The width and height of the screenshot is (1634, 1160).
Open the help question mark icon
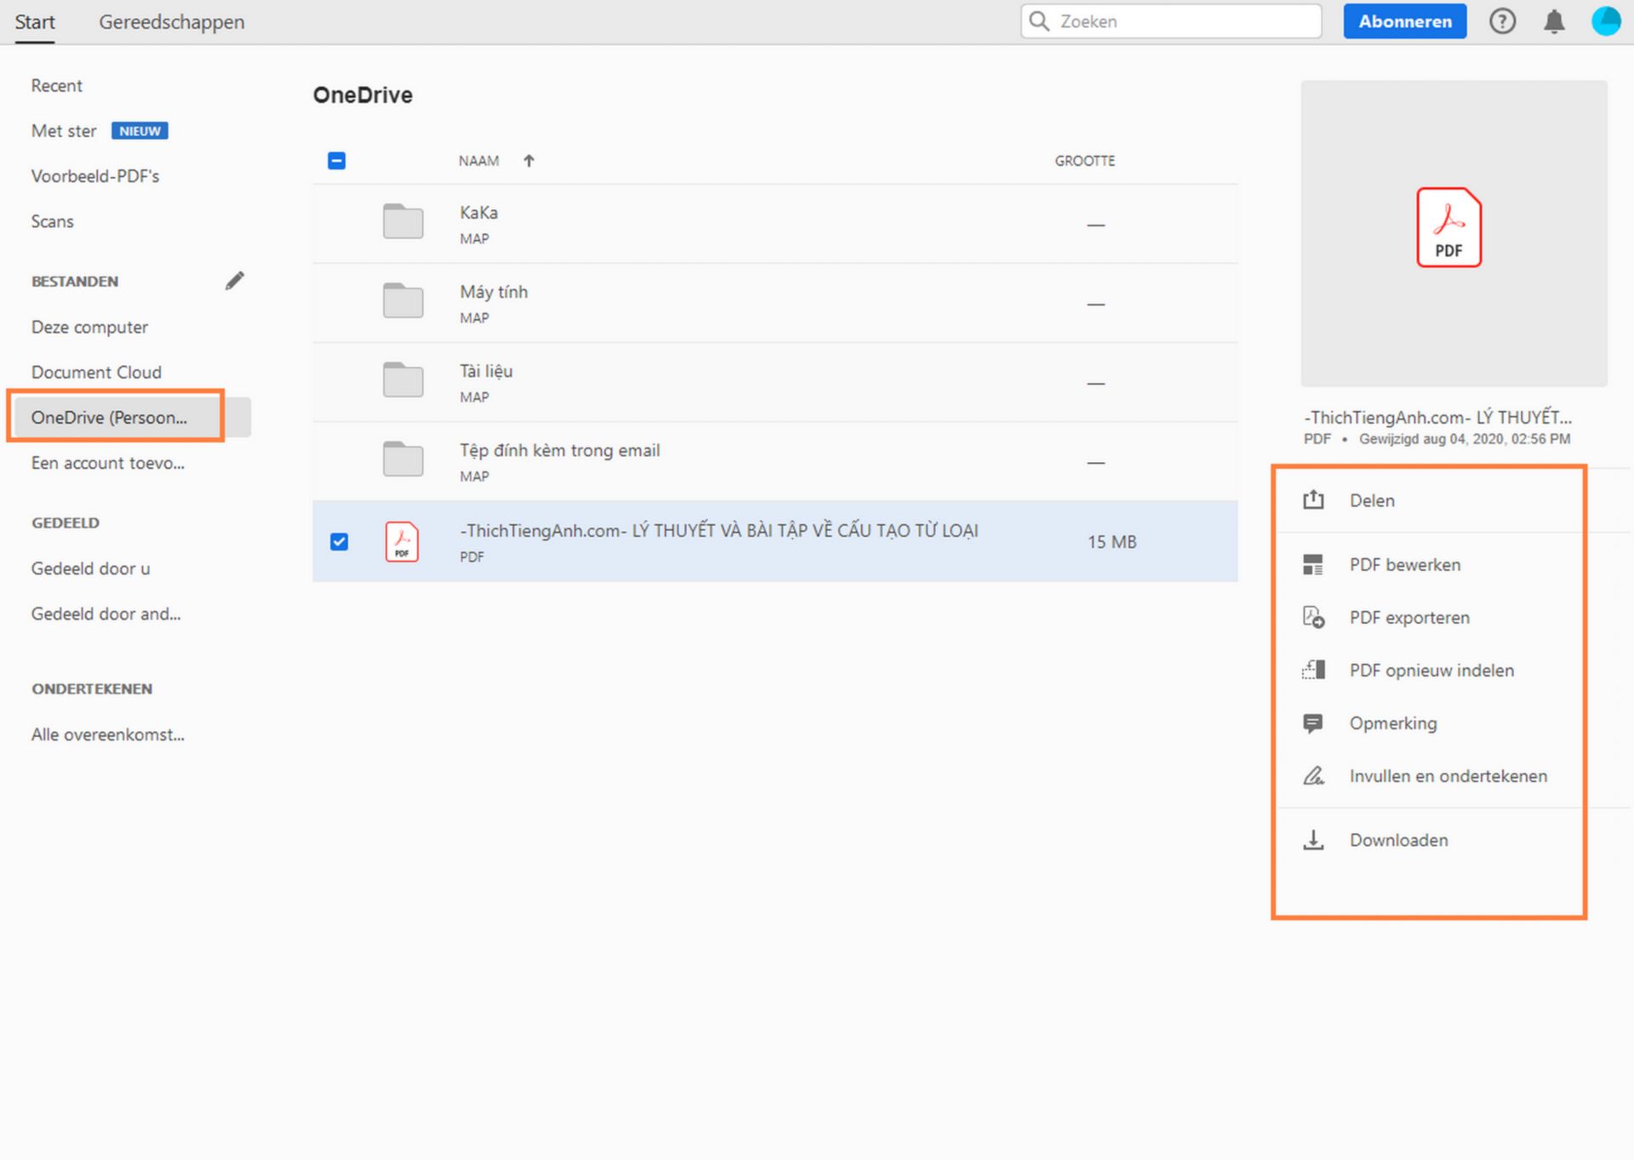1503,21
